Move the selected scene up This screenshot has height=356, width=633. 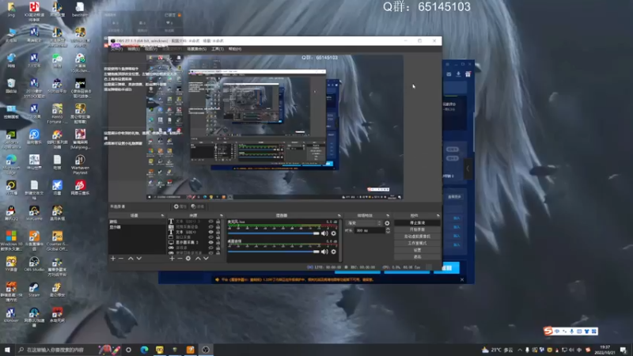coord(131,259)
